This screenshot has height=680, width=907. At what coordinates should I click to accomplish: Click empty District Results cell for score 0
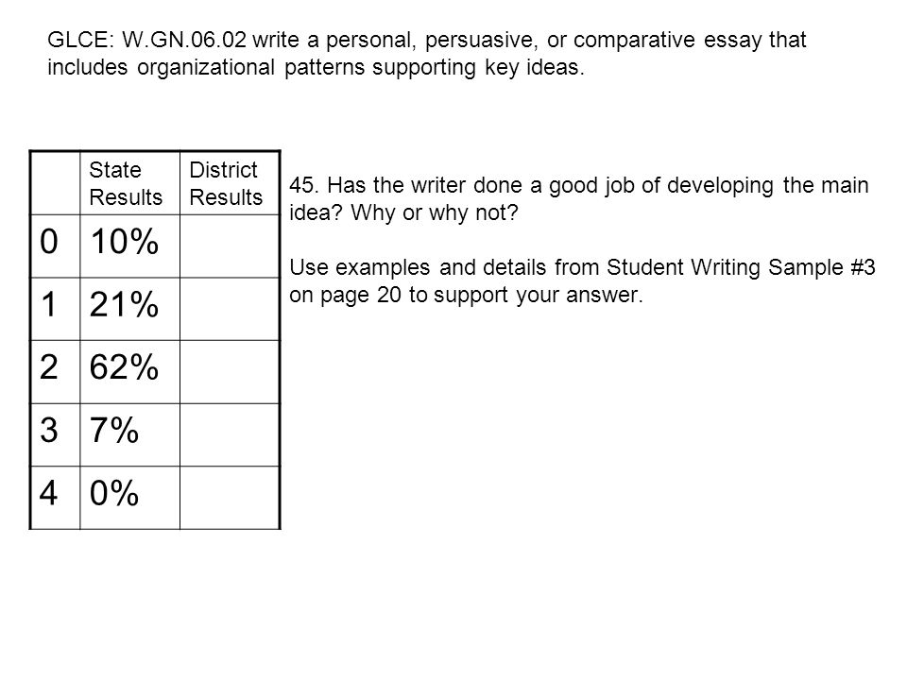coord(230,246)
